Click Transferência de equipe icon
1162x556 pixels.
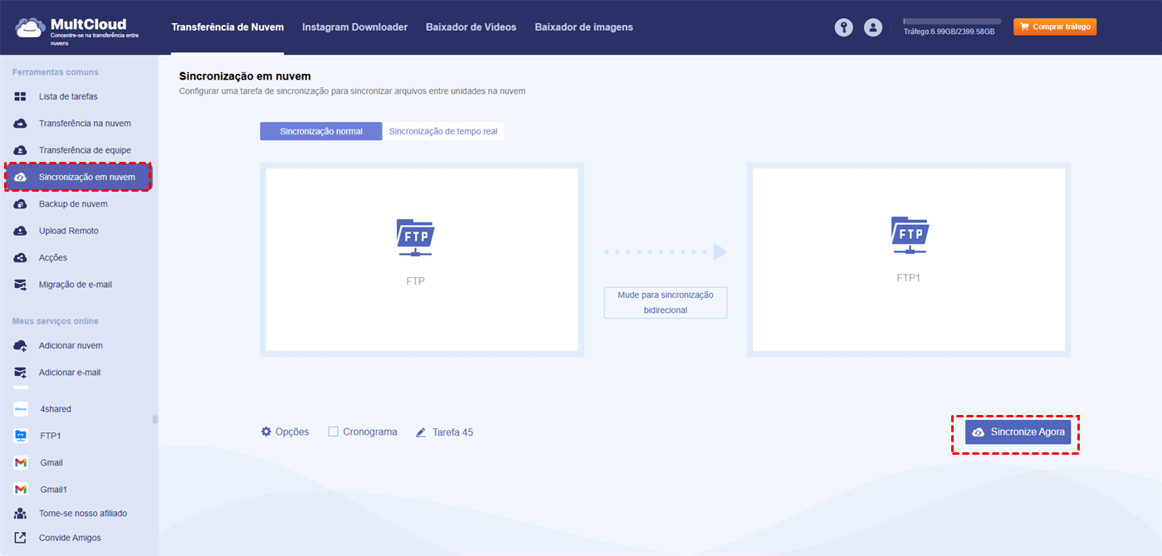pyautogui.click(x=21, y=150)
